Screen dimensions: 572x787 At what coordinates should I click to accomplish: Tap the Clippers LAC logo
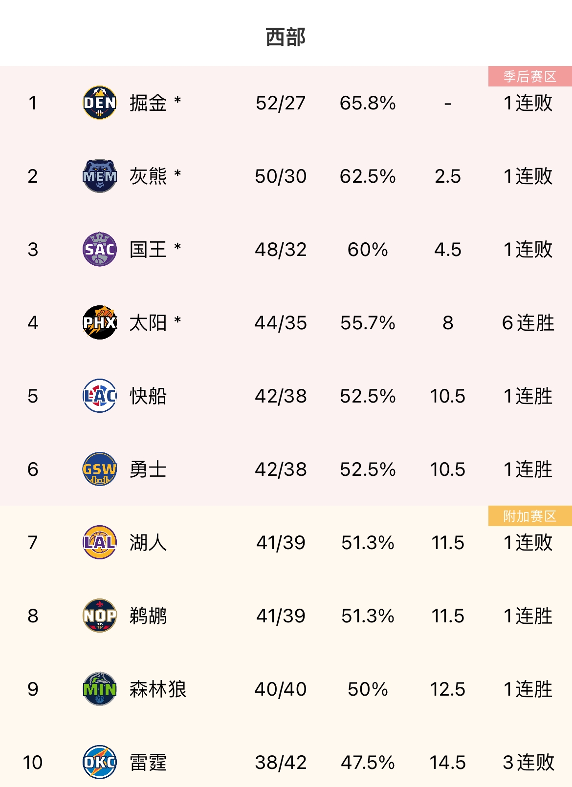pyautogui.click(x=100, y=396)
